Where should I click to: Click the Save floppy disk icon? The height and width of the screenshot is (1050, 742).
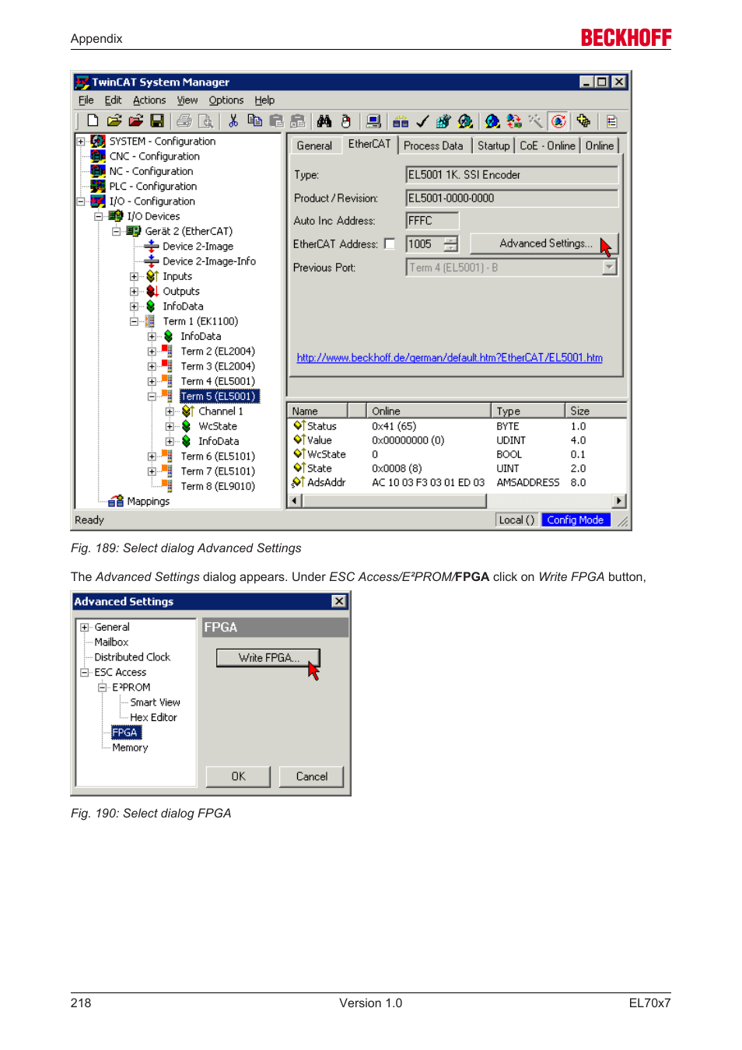click(157, 121)
